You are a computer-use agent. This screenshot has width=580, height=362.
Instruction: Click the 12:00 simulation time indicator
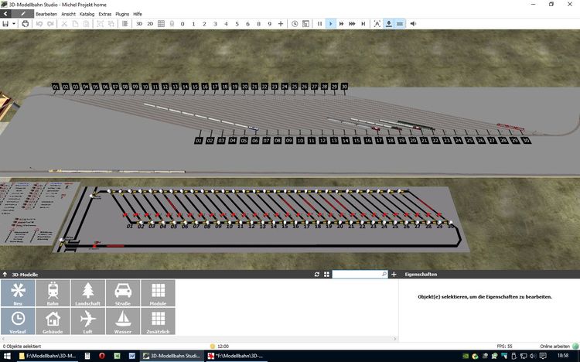click(x=223, y=346)
